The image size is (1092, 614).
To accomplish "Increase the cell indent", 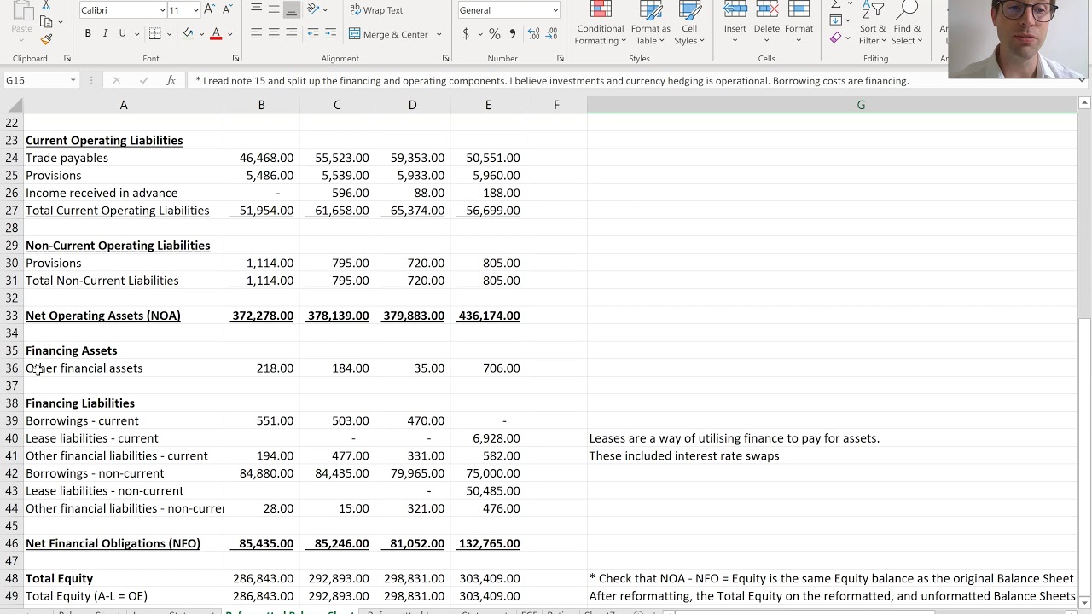I will point(331,33).
